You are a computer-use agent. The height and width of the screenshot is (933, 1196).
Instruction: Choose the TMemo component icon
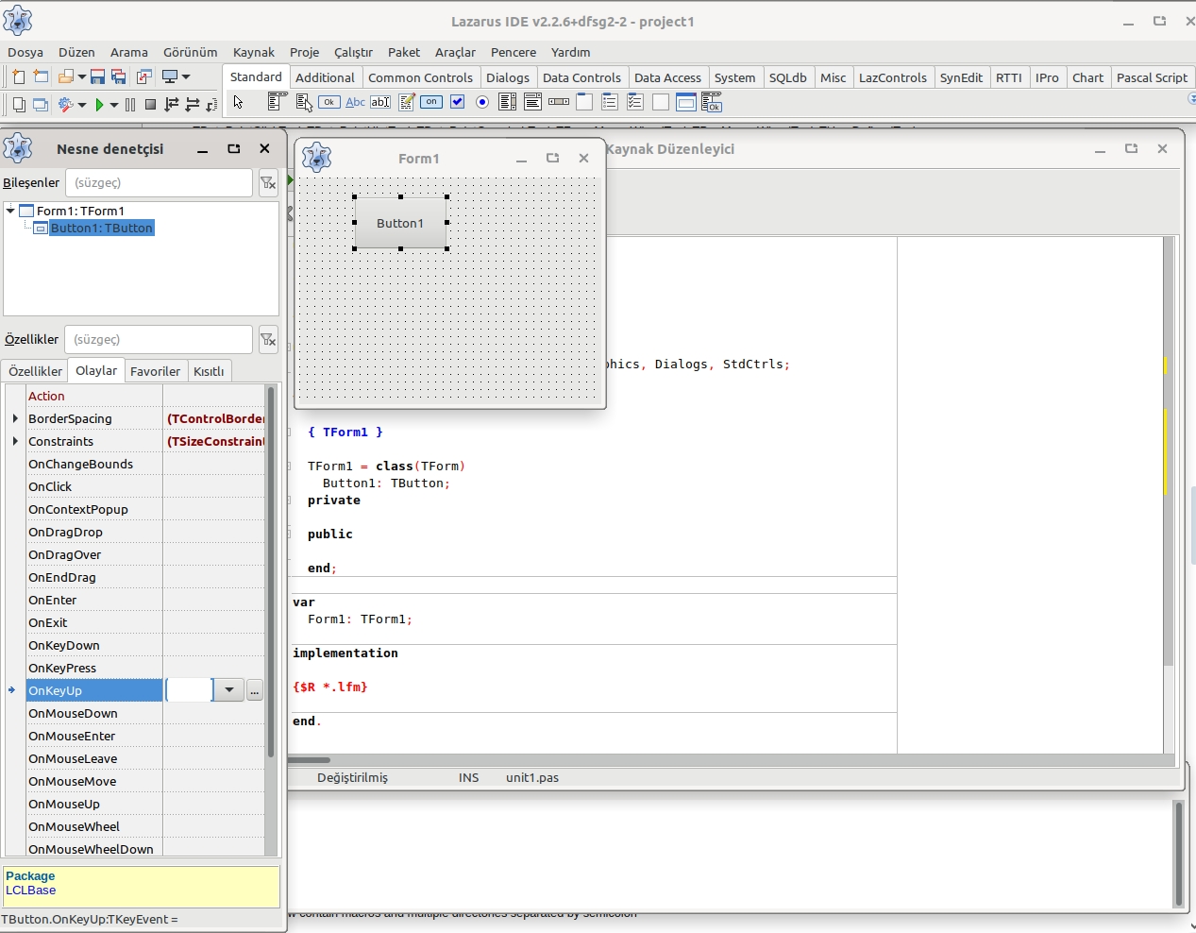pyautogui.click(x=406, y=102)
